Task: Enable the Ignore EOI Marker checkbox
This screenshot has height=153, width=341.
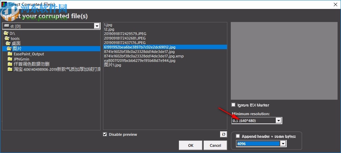Action: (234, 105)
